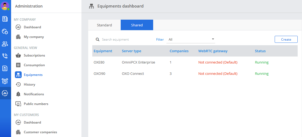The image size is (302, 137).
Task: Click the Running status for OXE80
Action: [x=262, y=62]
